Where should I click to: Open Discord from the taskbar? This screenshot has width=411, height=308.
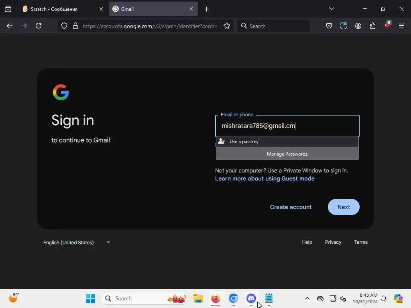251,298
